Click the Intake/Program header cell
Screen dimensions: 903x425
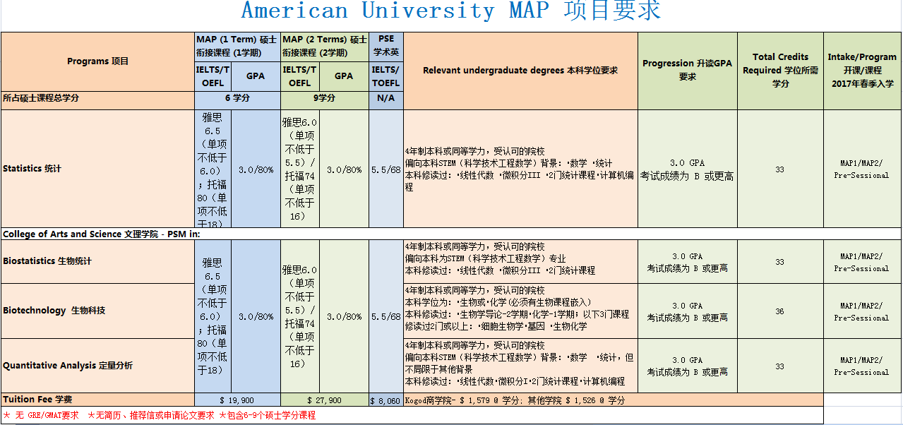point(862,70)
